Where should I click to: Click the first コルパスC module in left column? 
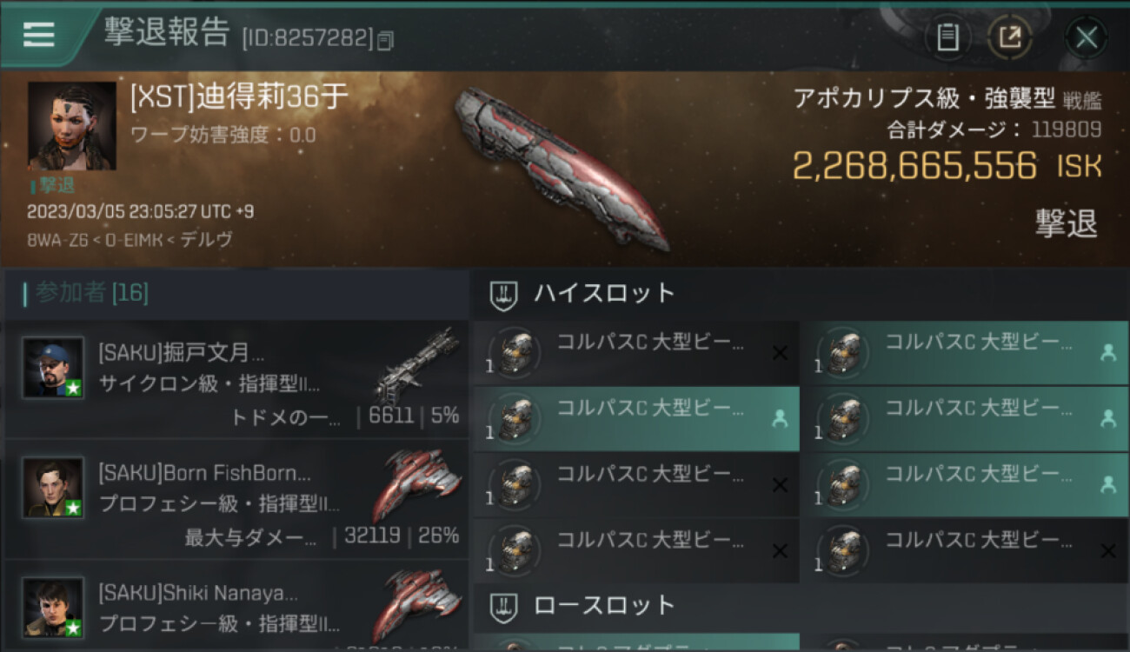coord(636,353)
